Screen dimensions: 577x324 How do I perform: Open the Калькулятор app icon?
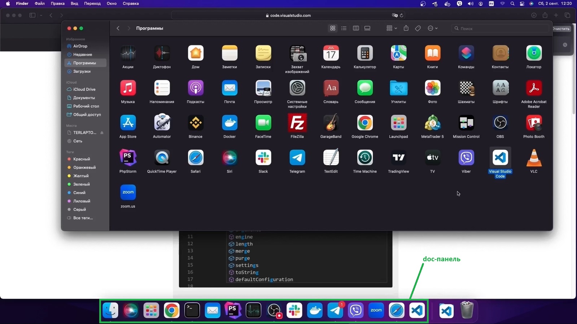(x=365, y=53)
